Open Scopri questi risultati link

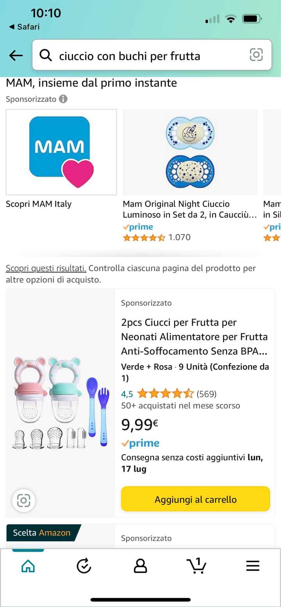[46, 268]
